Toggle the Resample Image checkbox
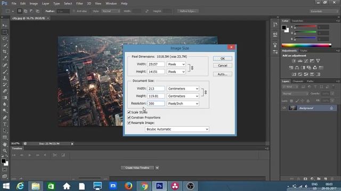The width and height of the screenshot is (341, 191). (129, 123)
